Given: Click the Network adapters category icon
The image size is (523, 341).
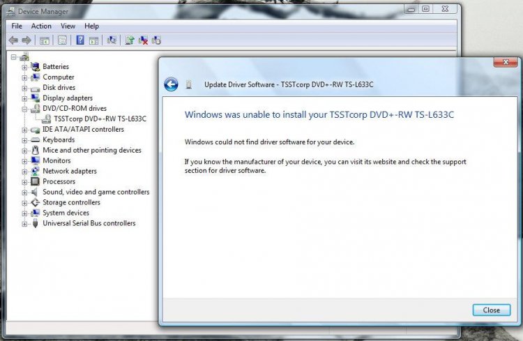Looking at the screenshot, I should (x=35, y=171).
